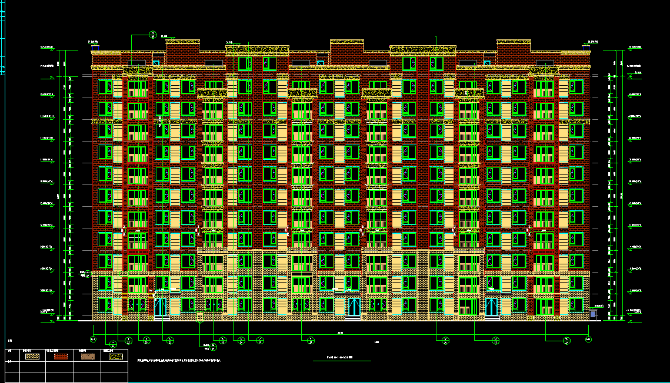This screenshot has width=670, height=383.
Task: Select the leftmost grid axis bubble at bottom
Action: (x=93, y=340)
